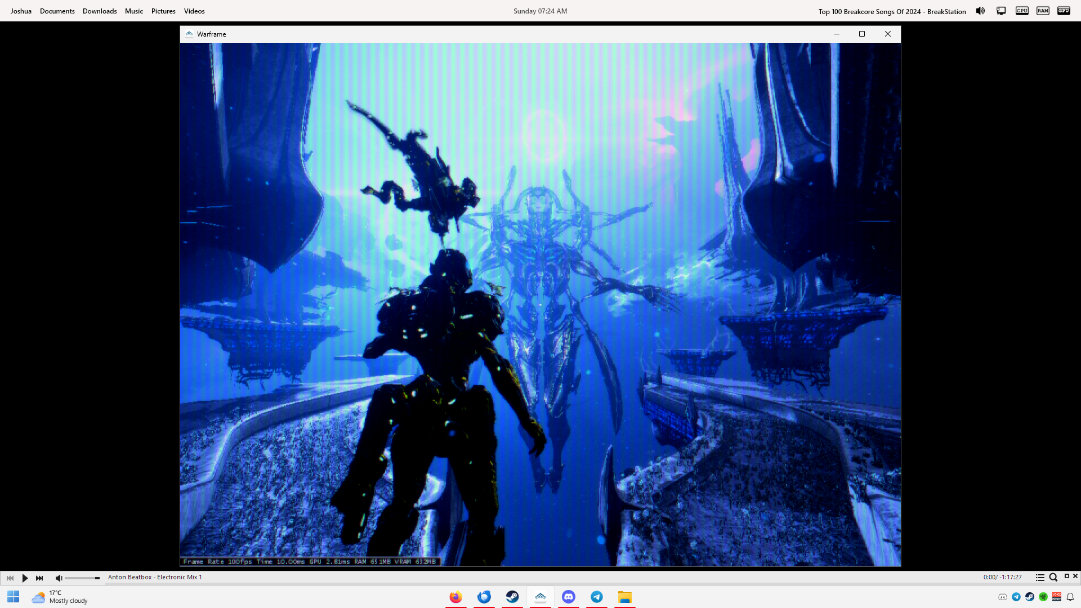
Task: Open Discord from the taskbar
Action: tap(569, 597)
